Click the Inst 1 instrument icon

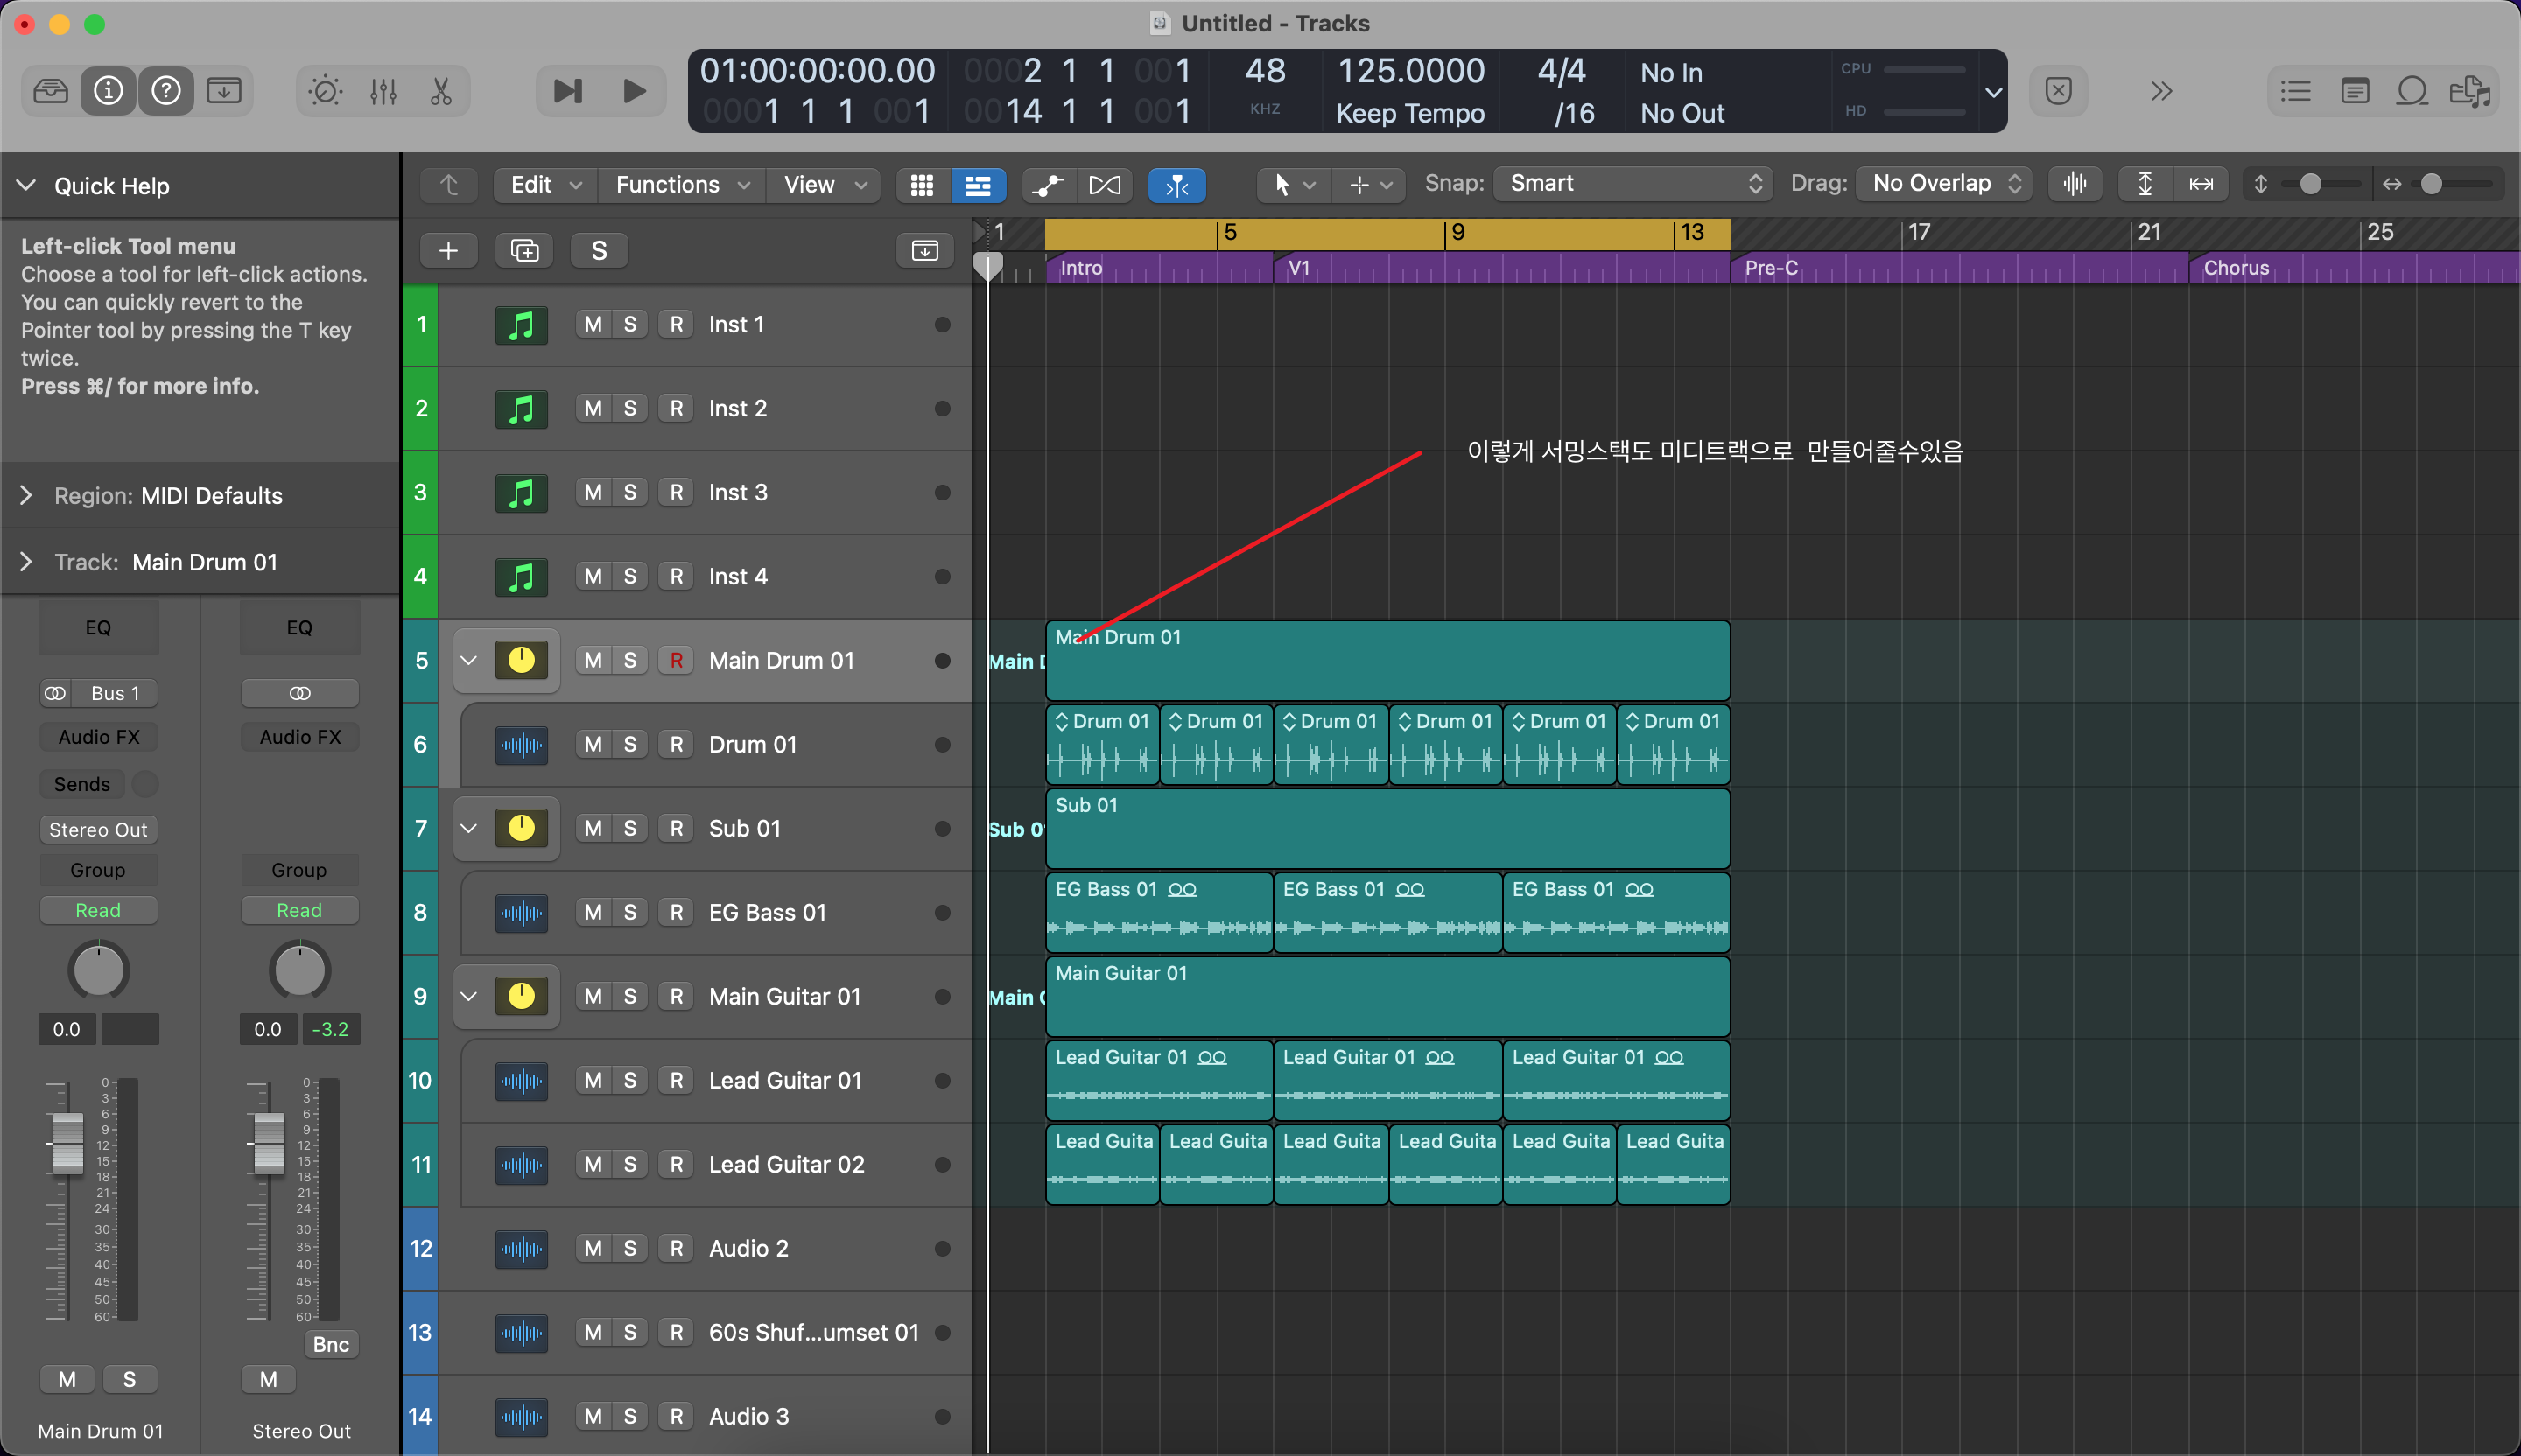[x=521, y=325]
